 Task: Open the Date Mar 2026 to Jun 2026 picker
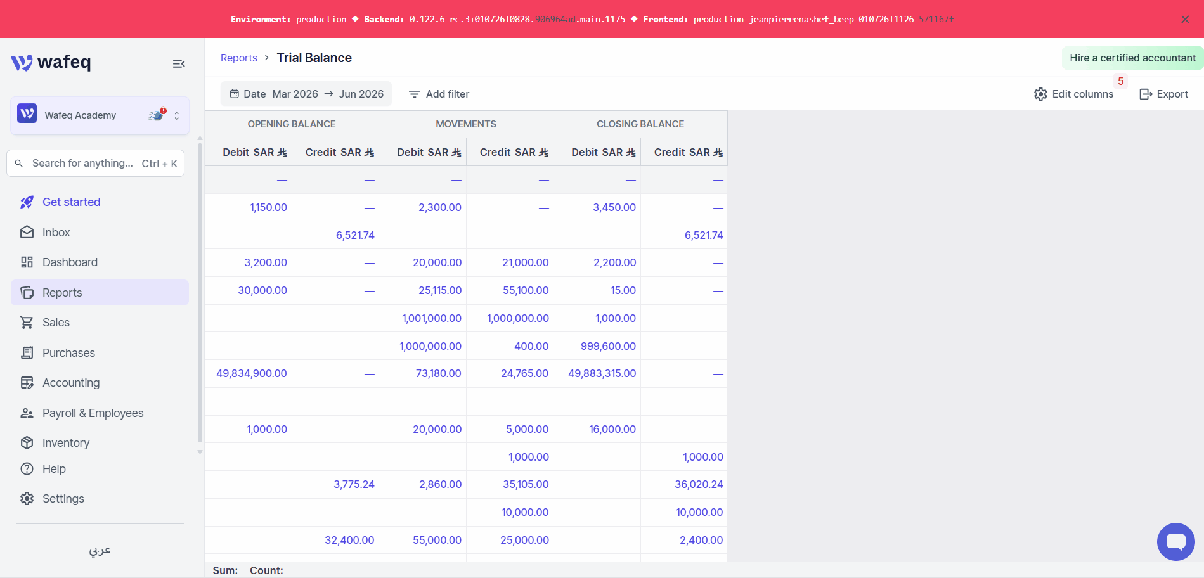click(x=306, y=94)
